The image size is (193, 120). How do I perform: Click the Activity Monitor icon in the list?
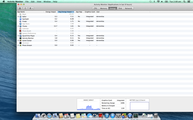pyautogui.click(x=21, y=38)
